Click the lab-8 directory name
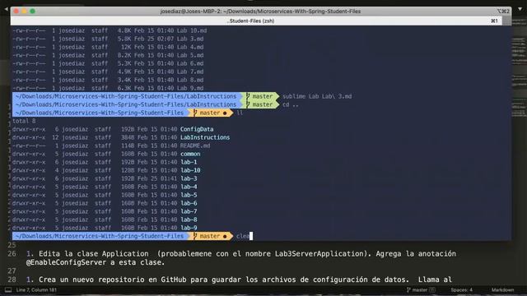This screenshot has width=527, height=296. click(x=189, y=220)
